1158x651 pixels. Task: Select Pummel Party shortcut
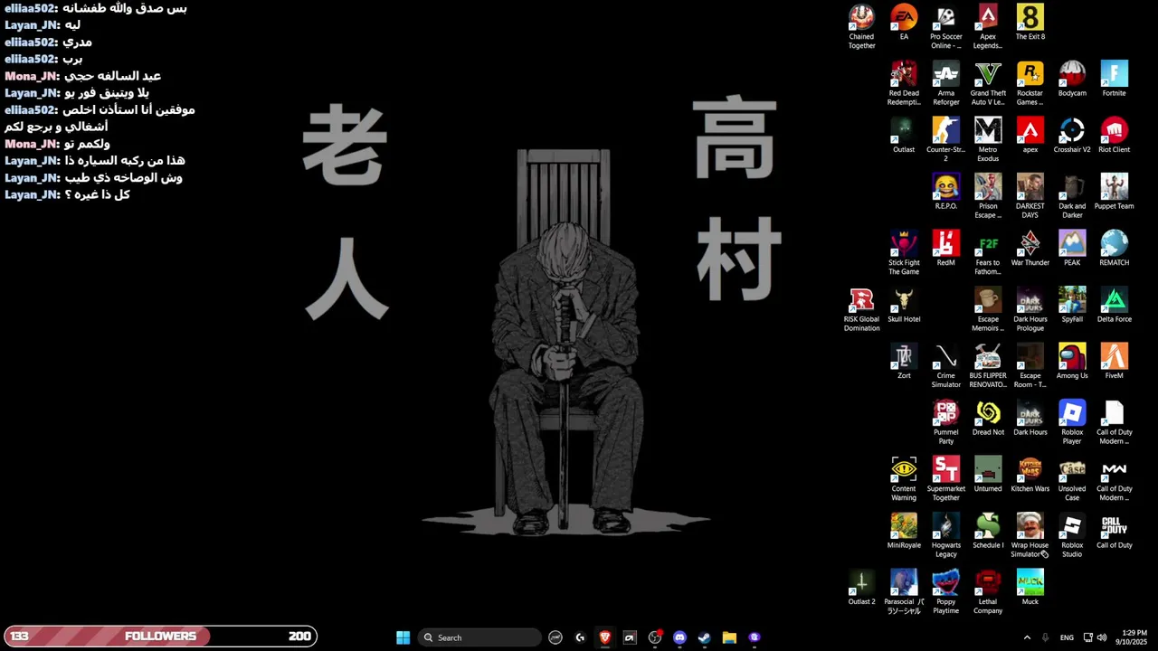pyautogui.click(x=945, y=422)
